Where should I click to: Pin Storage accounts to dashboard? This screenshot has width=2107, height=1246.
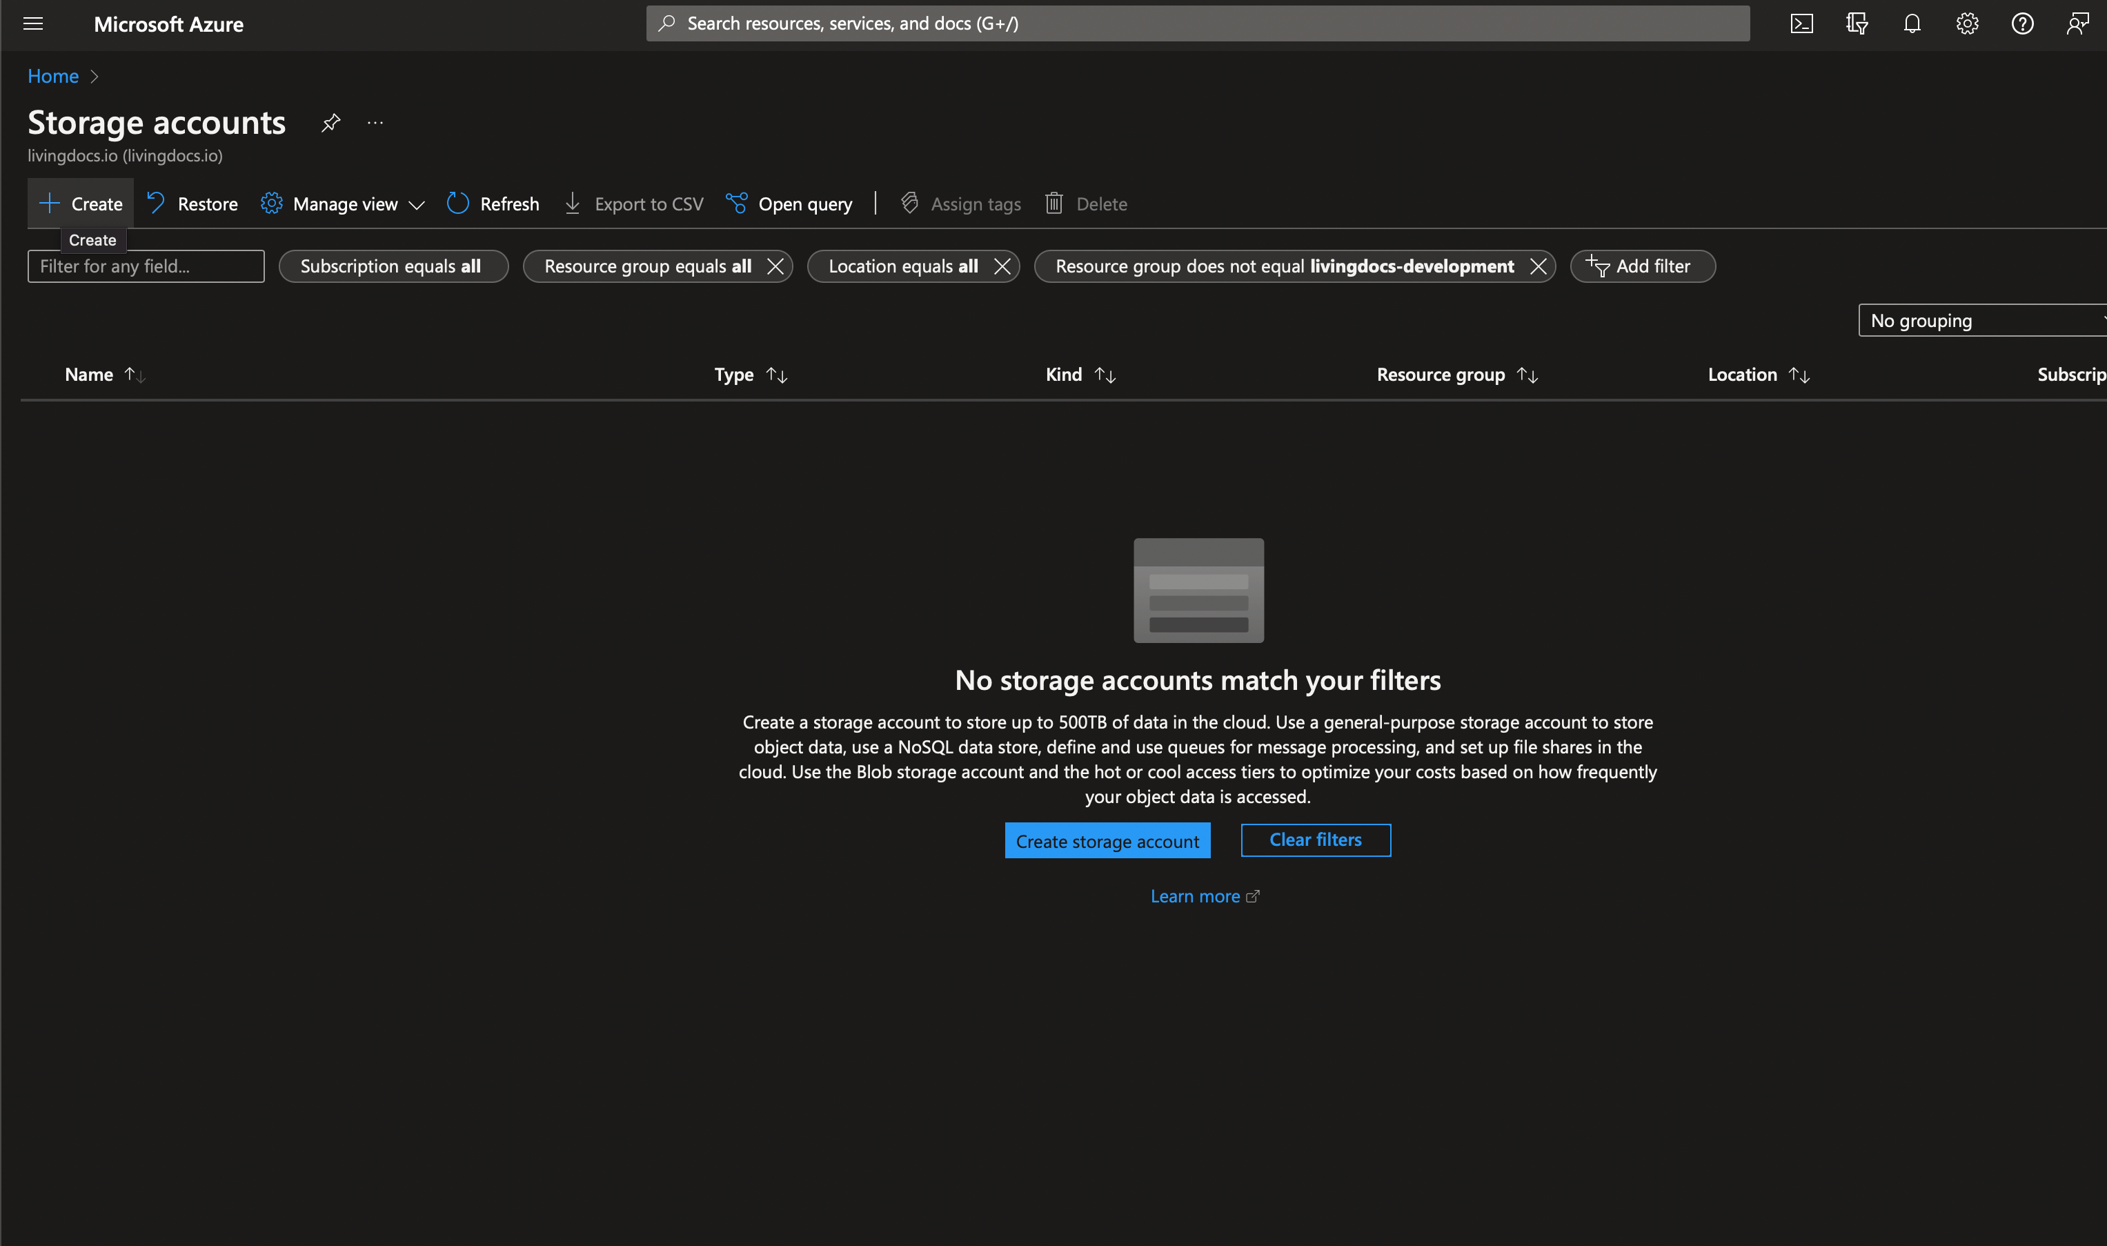pos(330,123)
